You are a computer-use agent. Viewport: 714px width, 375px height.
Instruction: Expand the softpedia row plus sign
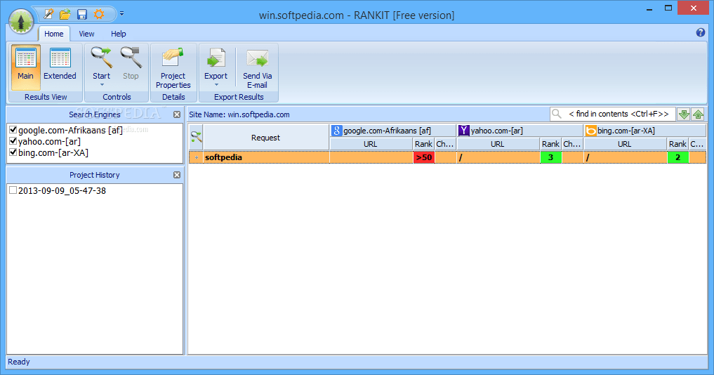(197, 158)
